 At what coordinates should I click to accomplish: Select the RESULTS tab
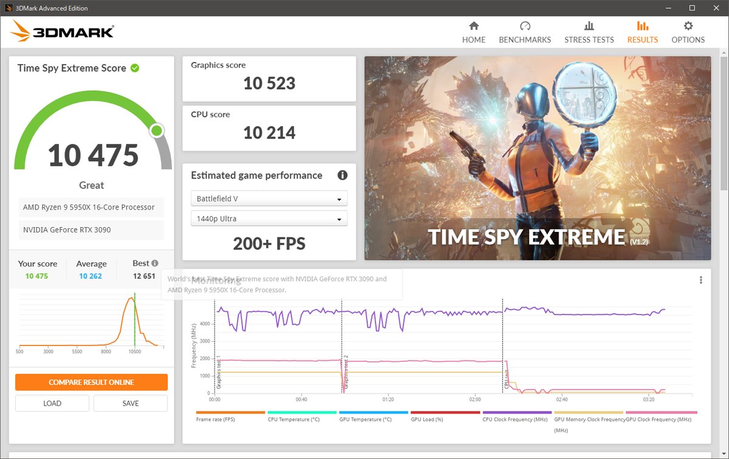point(643,32)
